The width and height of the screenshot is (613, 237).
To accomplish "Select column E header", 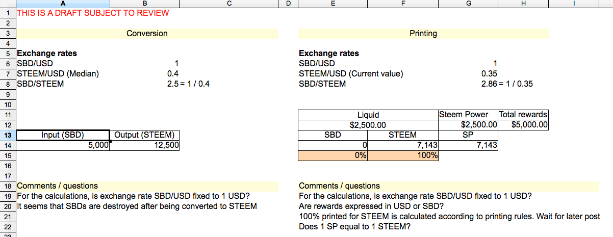I will (333, 4).
